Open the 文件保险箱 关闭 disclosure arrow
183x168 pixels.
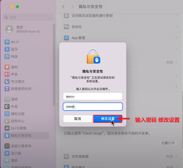click(x=176, y=156)
